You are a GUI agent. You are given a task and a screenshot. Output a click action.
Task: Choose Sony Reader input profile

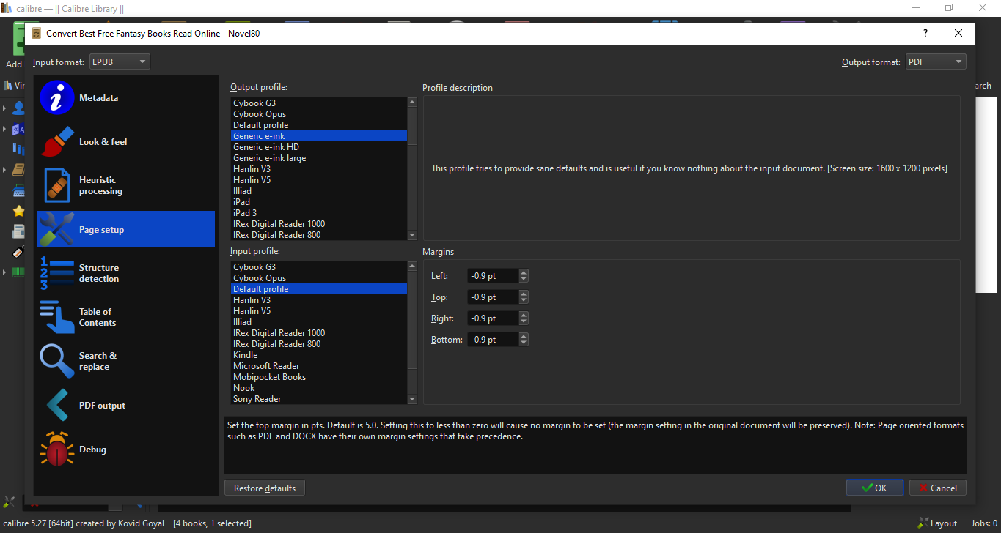[319, 399]
